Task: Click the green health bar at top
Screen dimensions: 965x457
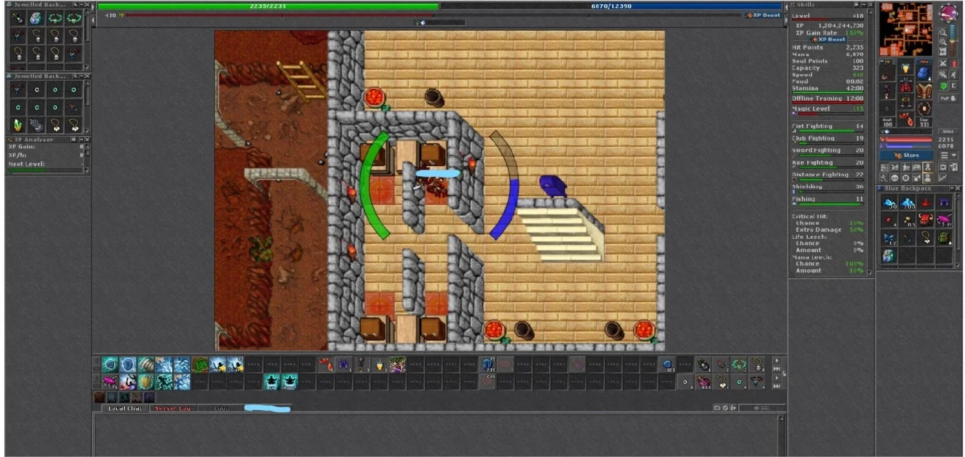Action: pos(267,6)
